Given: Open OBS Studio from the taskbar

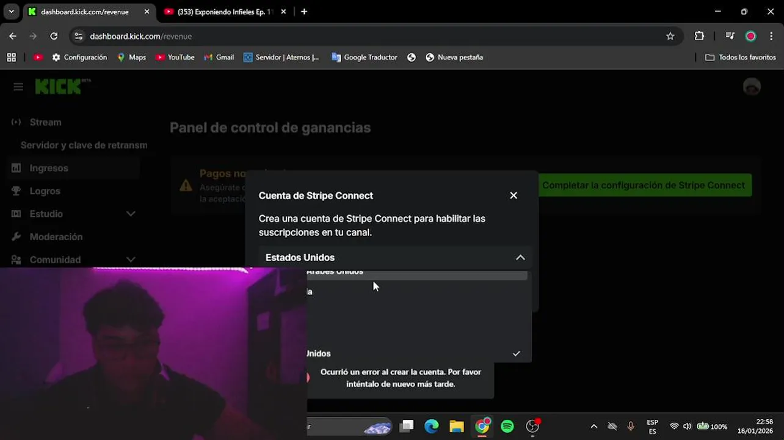Looking at the screenshot, I should pyautogui.click(x=533, y=426).
